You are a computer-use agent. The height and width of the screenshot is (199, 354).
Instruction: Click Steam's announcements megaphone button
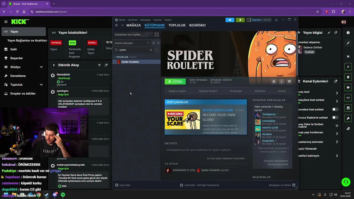pyautogui.click(x=230, y=20)
